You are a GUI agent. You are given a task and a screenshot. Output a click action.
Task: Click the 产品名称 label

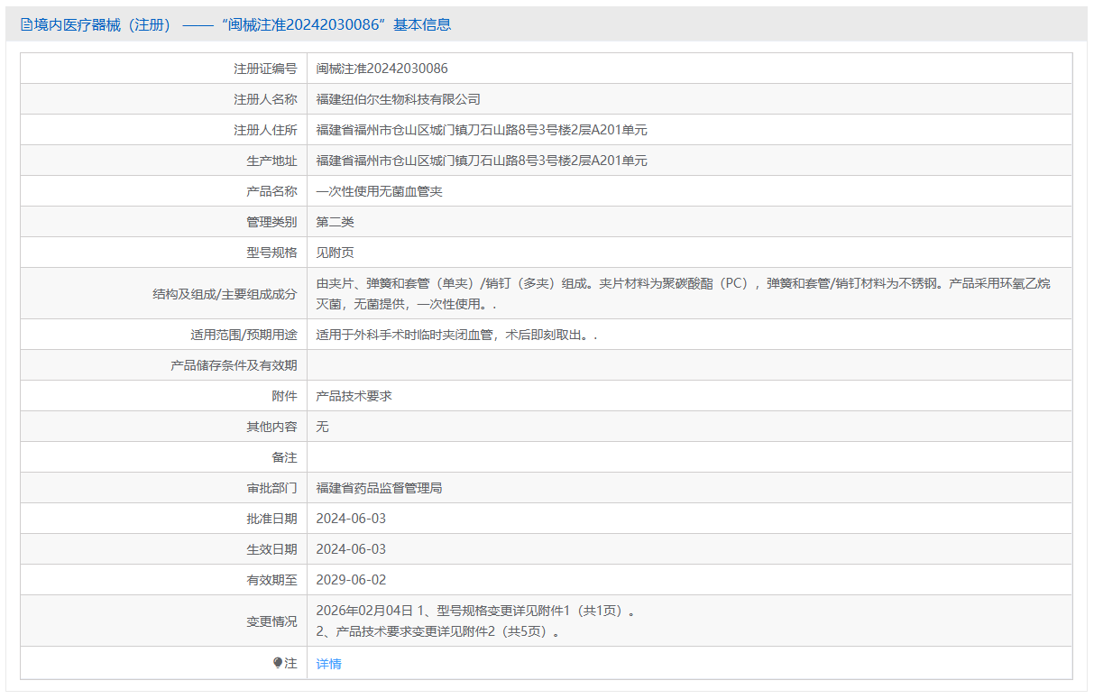[x=272, y=191]
